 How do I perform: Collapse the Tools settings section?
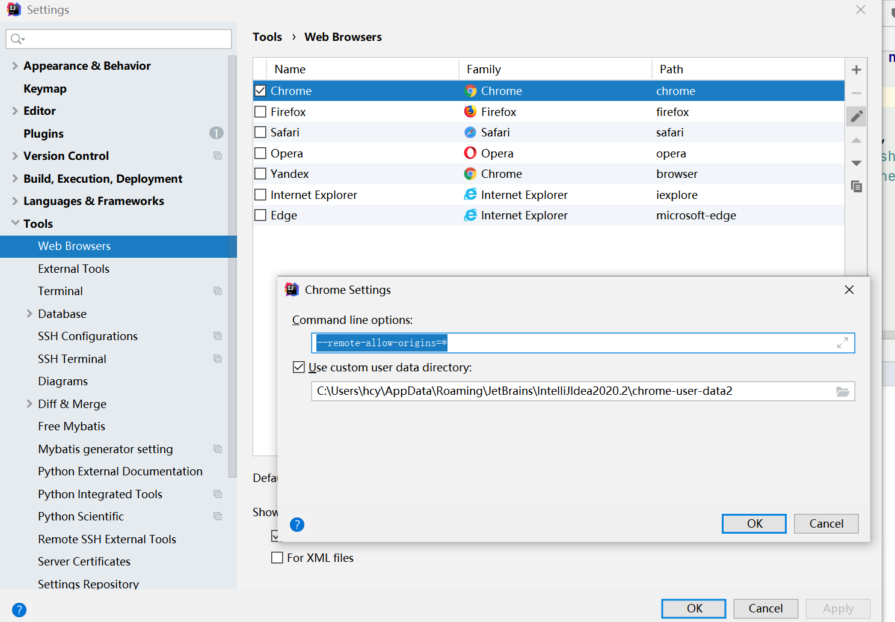click(15, 223)
